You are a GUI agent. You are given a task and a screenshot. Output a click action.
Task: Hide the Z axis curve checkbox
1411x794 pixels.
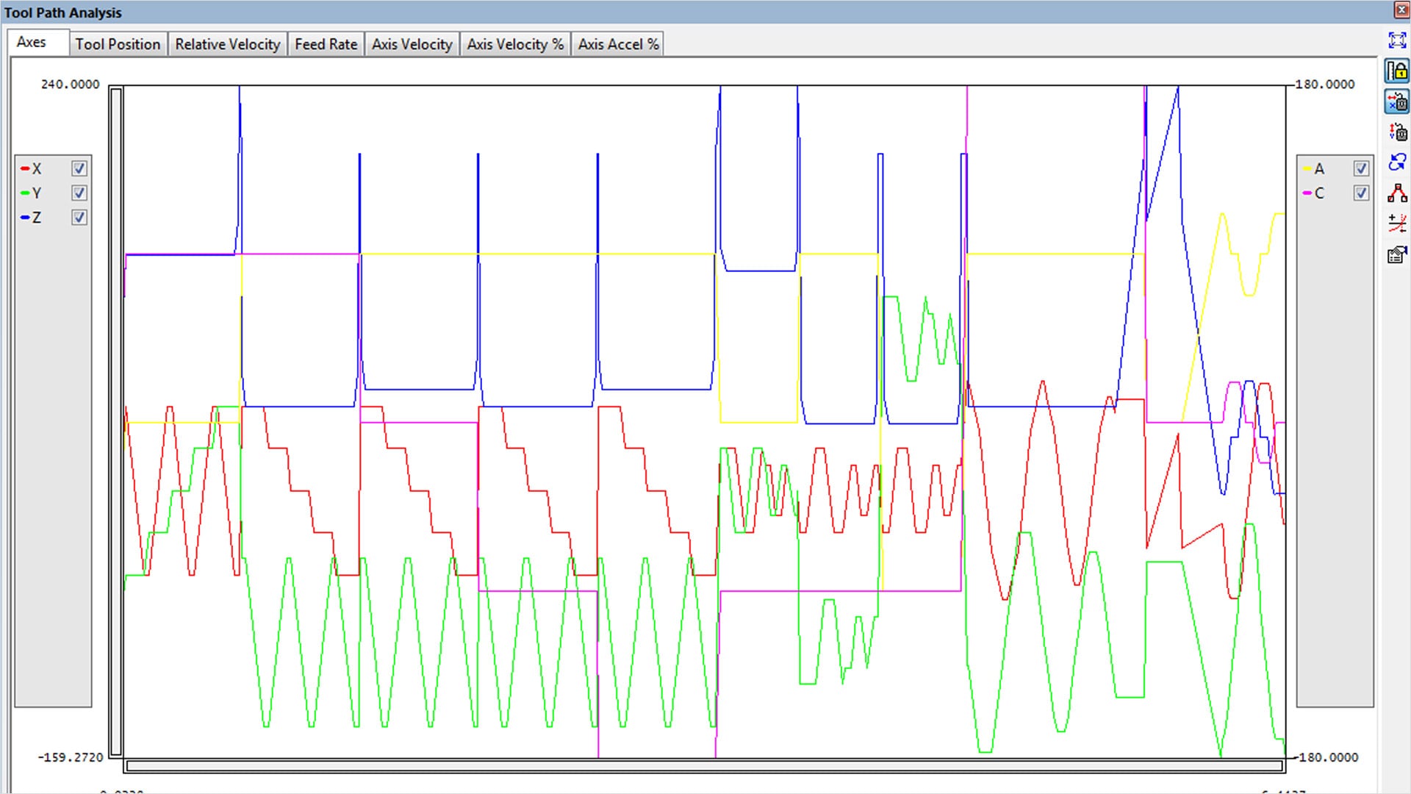(79, 217)
